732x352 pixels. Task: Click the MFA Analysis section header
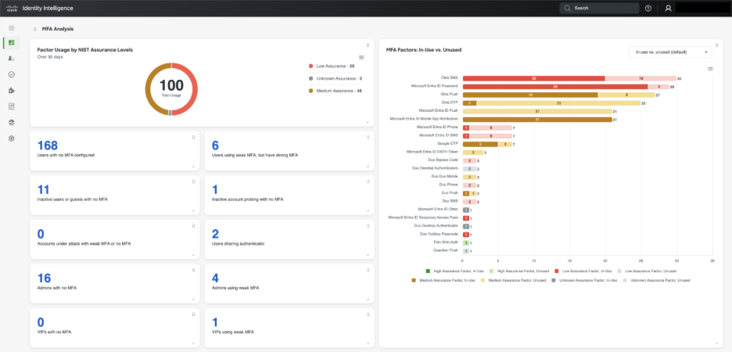tap(57, 28)
